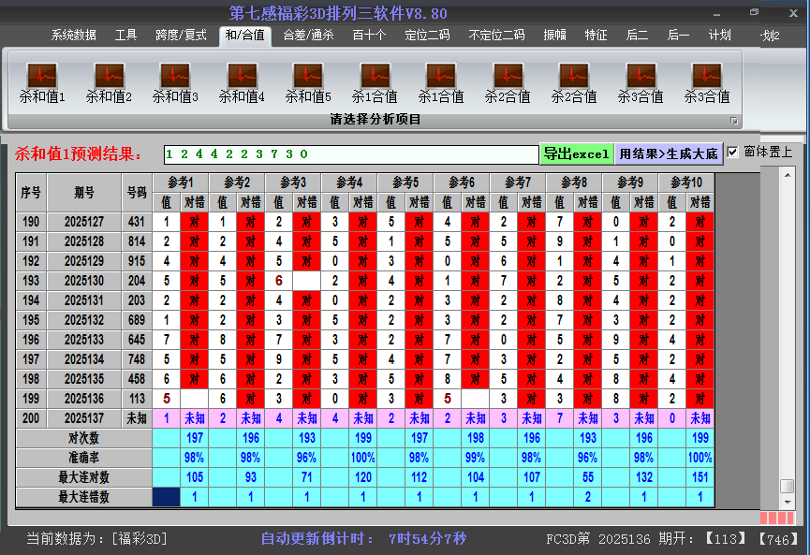
Task: Click the 用结果>生成大底 button
Action: tap(669, 153)
